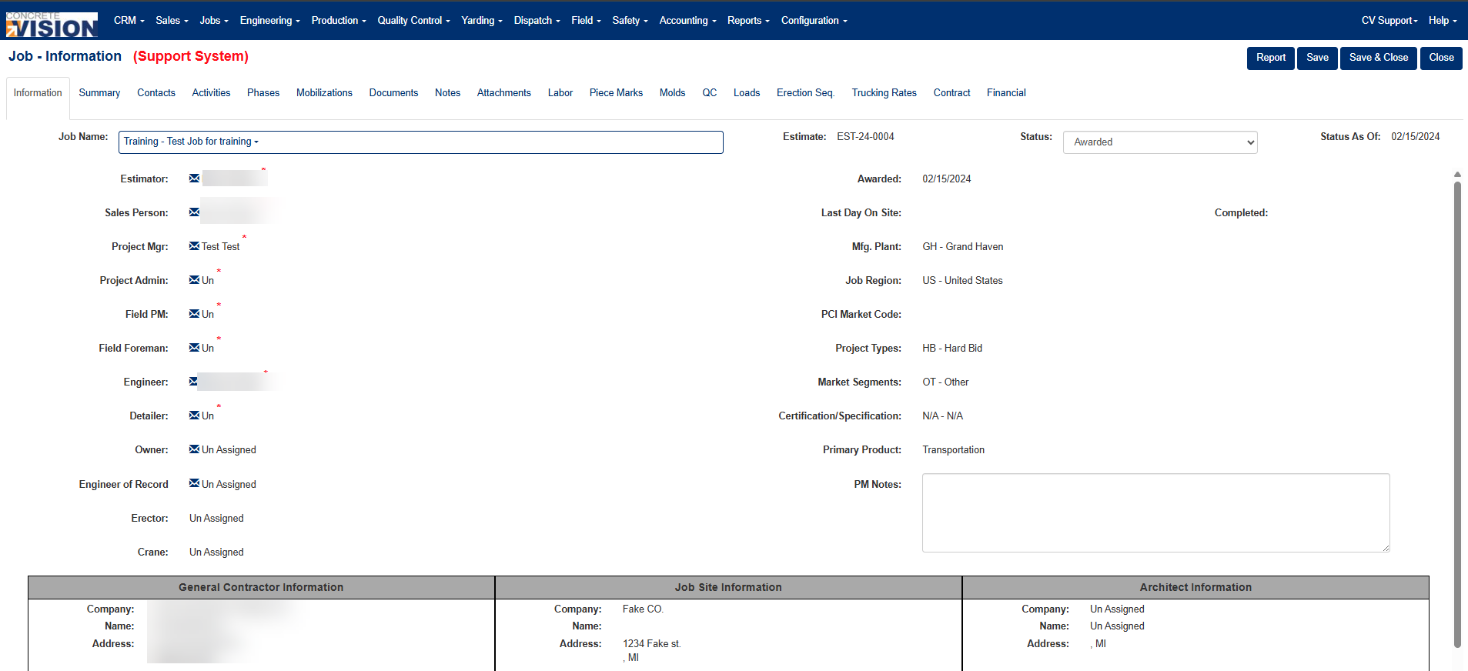Click the page vertical scrollbar
Screen dimensions: 1468x671
[1457, 416]
